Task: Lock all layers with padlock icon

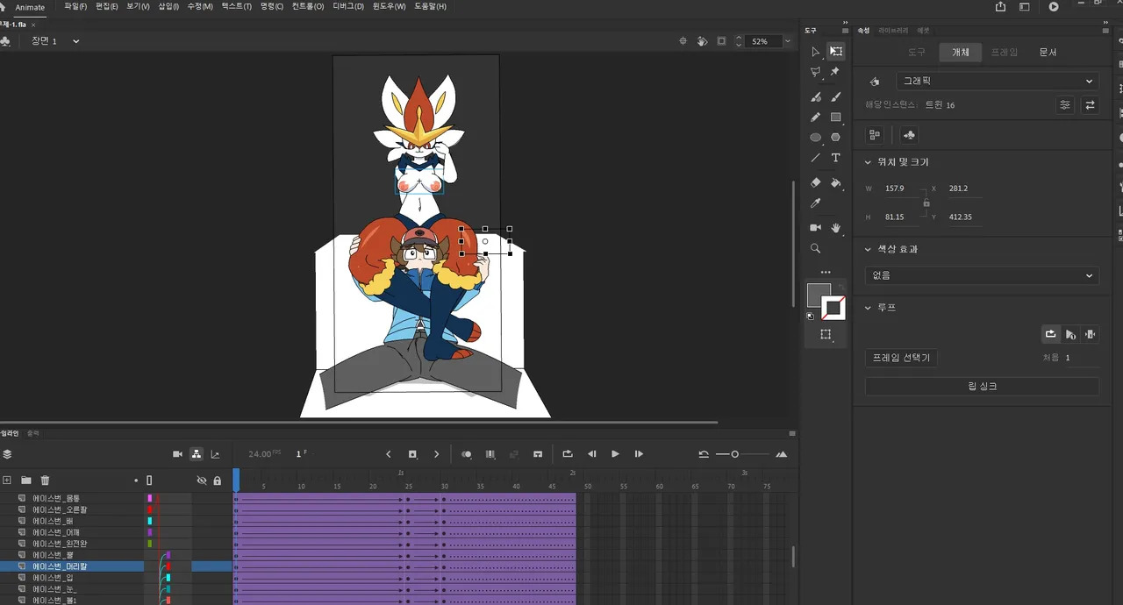Action: pos(218,480)
